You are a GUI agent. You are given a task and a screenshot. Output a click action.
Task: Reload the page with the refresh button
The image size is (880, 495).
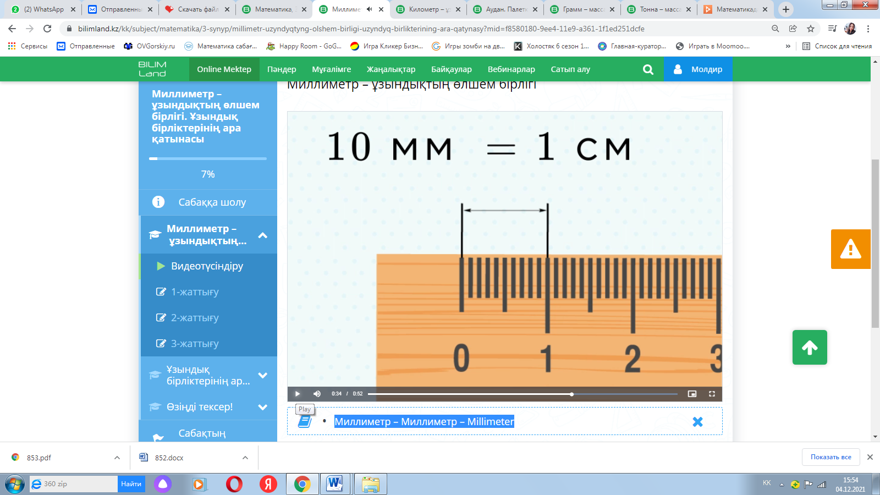coord(47,29)
